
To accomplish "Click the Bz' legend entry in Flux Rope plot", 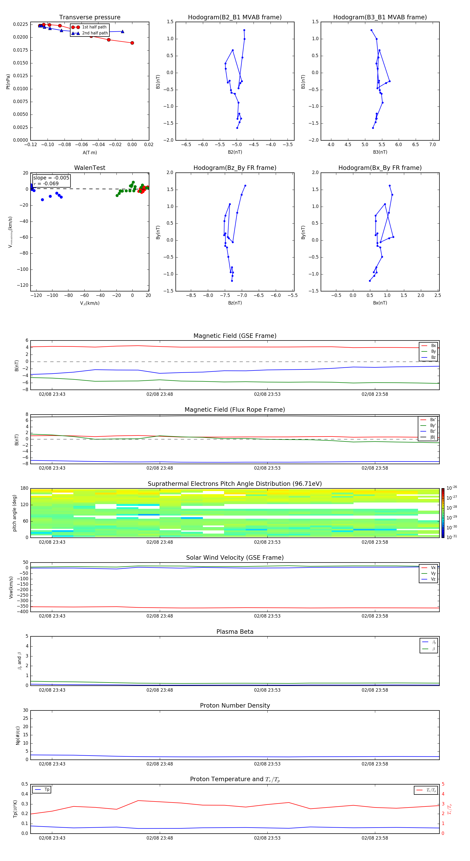I will (428, 431).
